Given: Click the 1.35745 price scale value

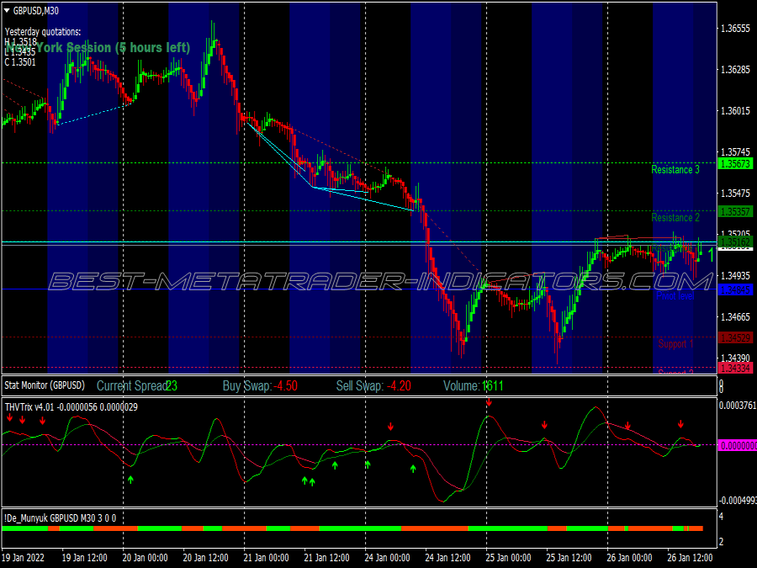Looking at the screenshot, I should pos(735,152).
